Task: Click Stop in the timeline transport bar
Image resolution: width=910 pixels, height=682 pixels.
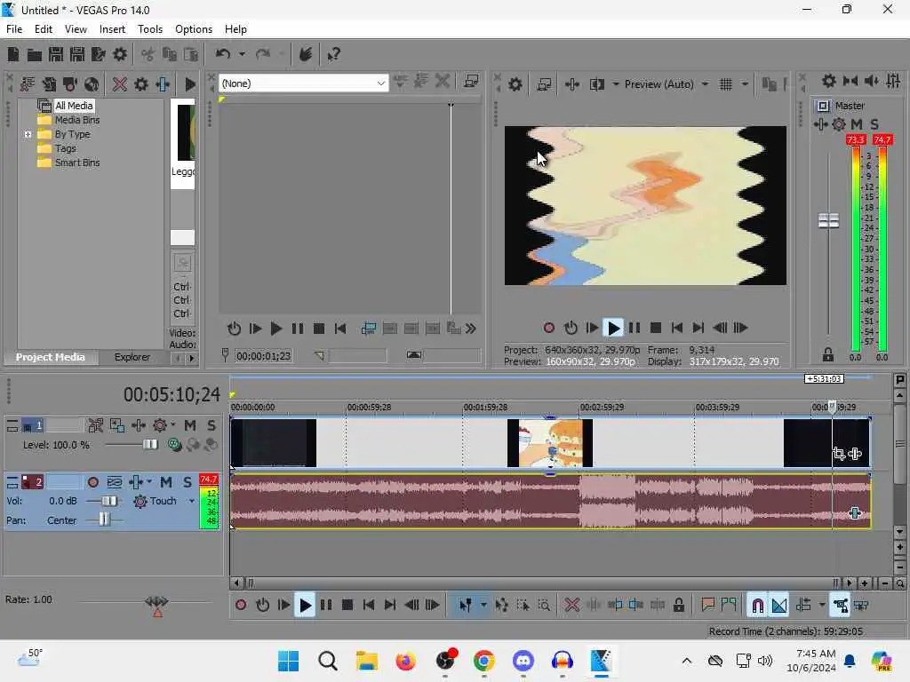Action: [347, 606]
